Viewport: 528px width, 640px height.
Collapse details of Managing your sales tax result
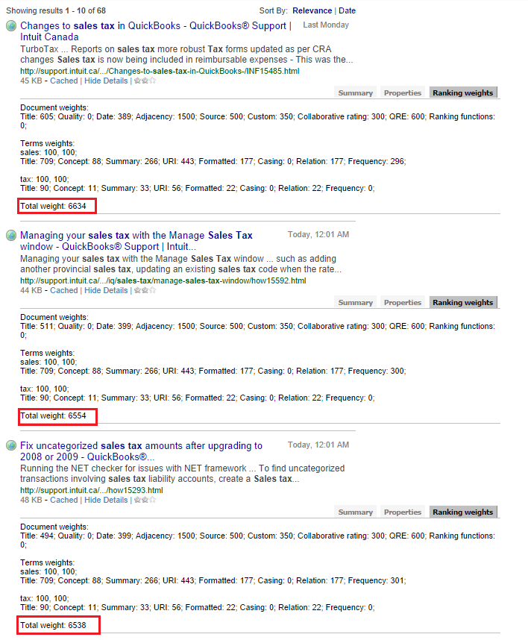[106, 290]
